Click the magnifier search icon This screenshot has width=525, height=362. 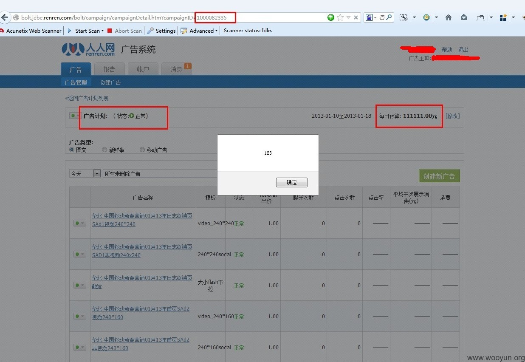389,17
